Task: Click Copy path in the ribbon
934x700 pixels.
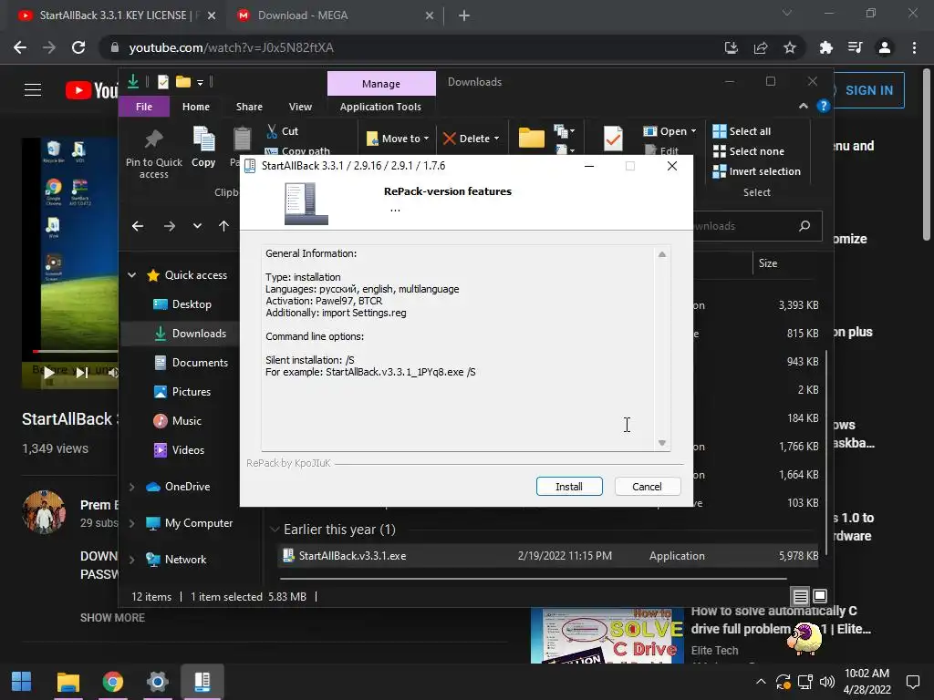Action: pyautogui.click(x=297, y=151)
